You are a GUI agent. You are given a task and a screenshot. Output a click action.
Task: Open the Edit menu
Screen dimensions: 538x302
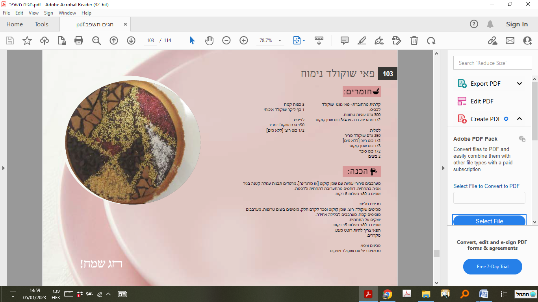point(19,13)
